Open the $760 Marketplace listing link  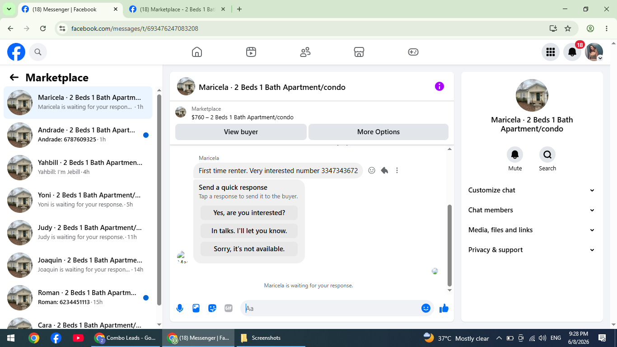point(243,117)
